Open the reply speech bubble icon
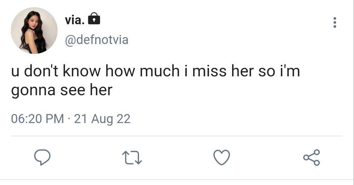The image size is (354, 185). click(x=42, y=157)
